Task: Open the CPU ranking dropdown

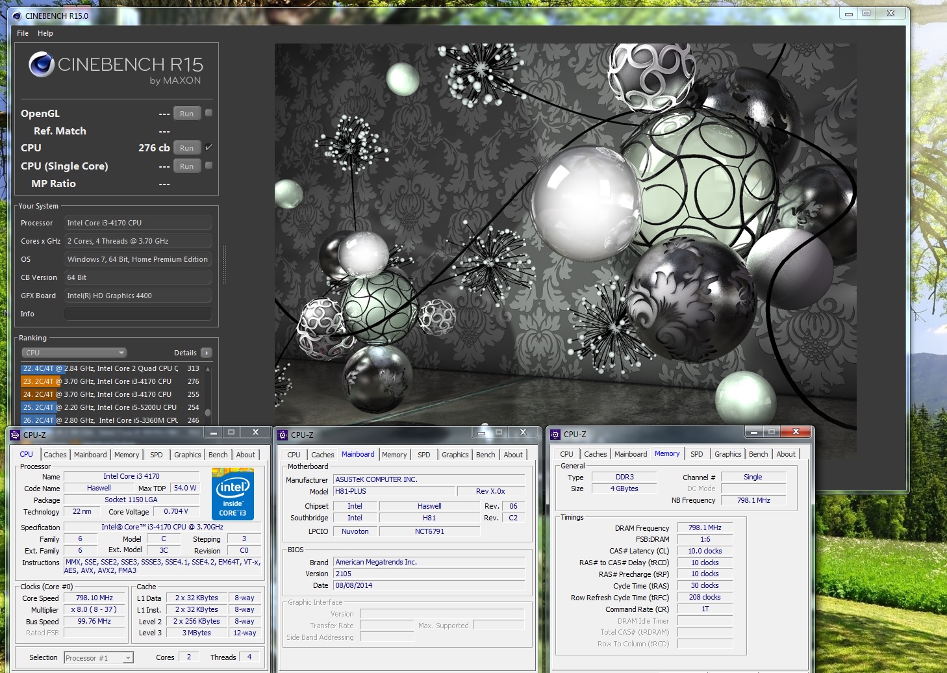Action: (x=75, y=353)
